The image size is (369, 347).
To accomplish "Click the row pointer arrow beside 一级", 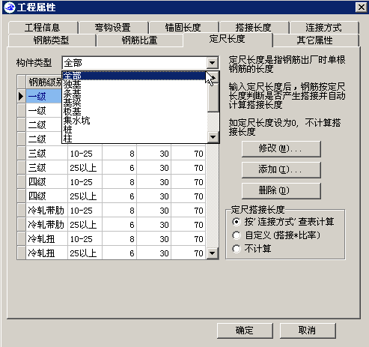I will click(x=22, y=96).
